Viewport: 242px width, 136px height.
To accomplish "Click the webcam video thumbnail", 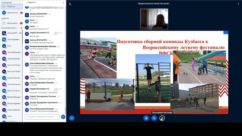I will (x=154, y=19).
